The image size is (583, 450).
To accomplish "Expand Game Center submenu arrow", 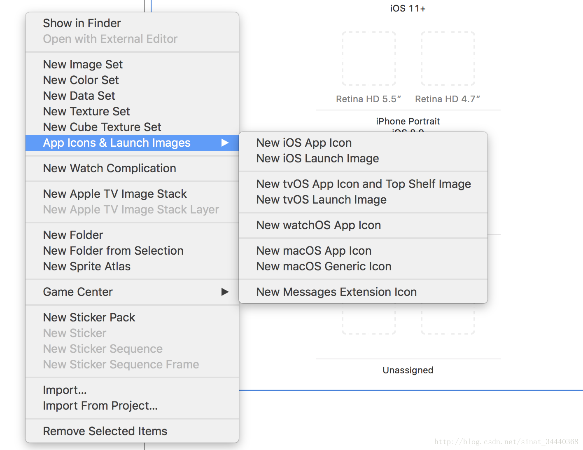I will pos(225,292).
